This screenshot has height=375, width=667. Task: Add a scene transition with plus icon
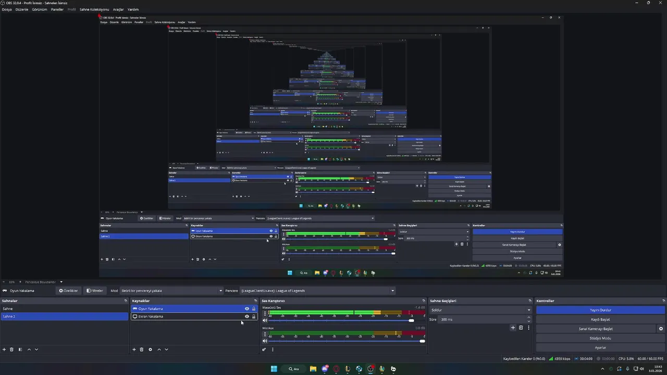tap(513, 328)
